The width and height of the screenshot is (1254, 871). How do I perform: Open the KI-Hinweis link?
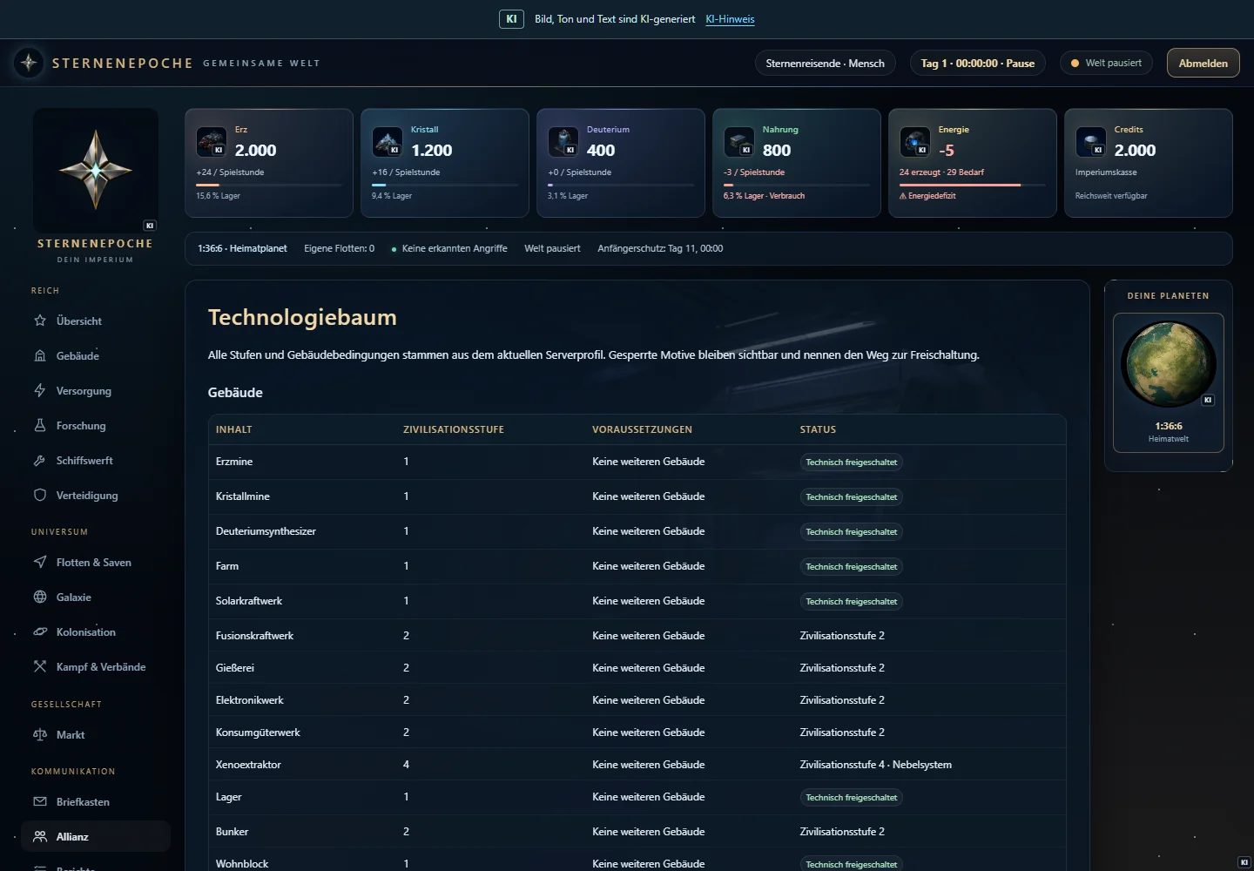point(730,19)
